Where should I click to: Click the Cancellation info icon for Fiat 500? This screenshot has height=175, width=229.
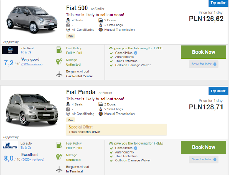tap(135, 53)
